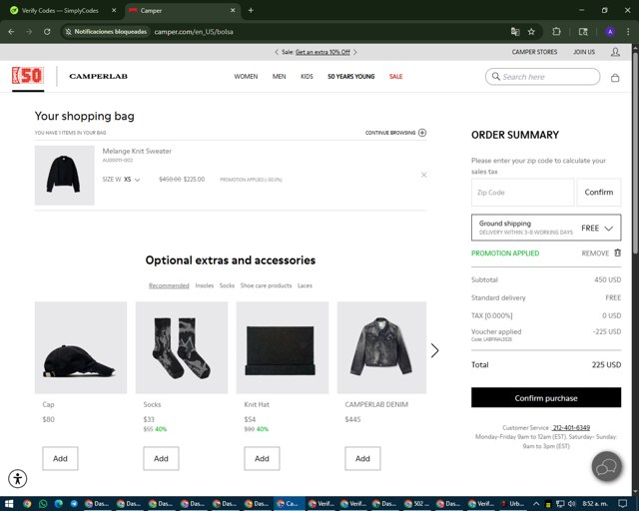Screen dimensions: 639x511
Task: Open the SALE menu
Action: 395,76
